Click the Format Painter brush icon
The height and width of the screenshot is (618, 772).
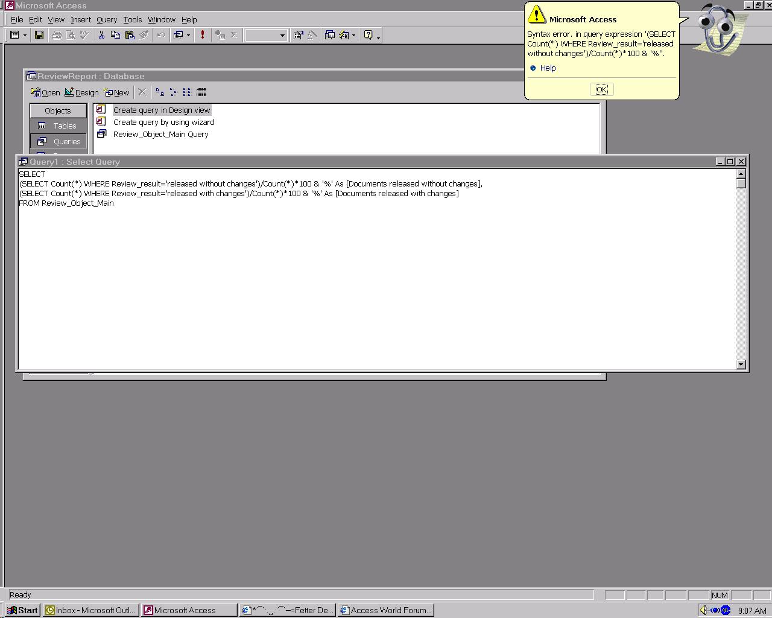144,35
